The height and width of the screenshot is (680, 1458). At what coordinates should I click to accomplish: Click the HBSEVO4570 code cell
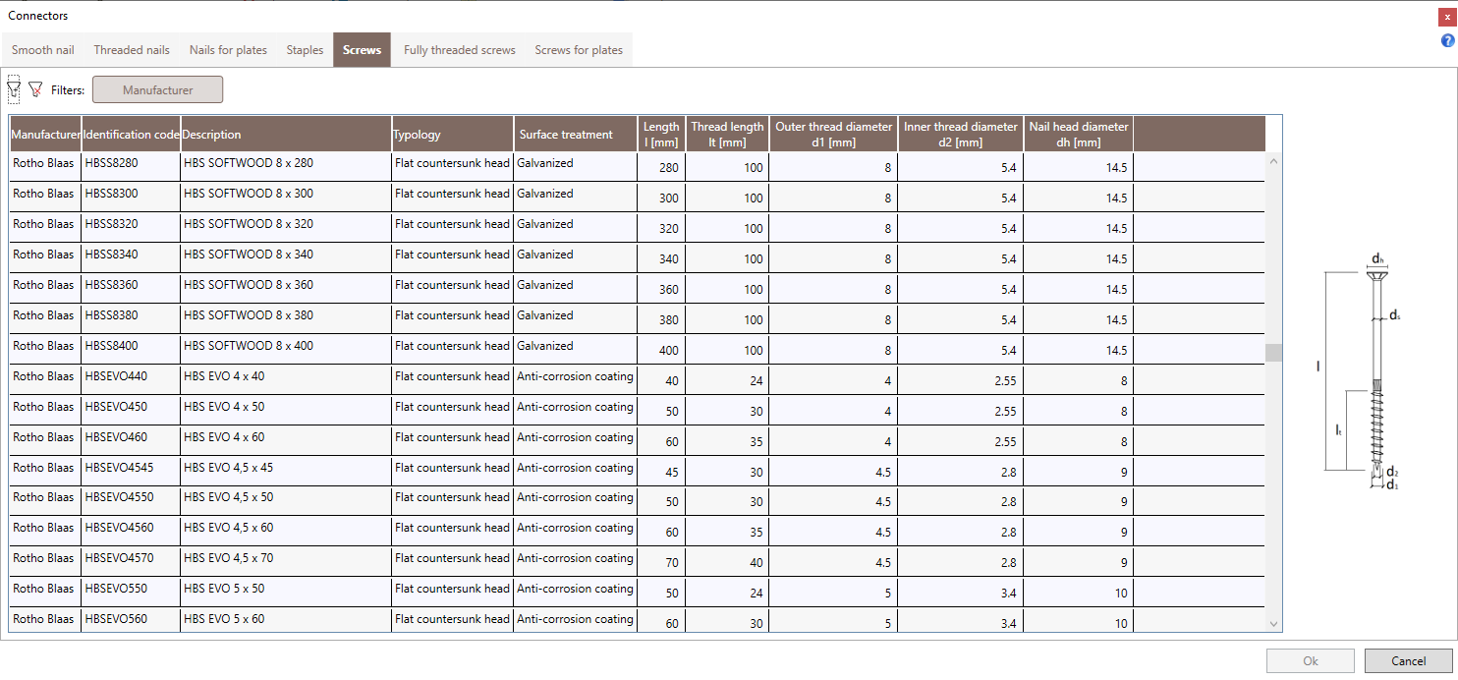pyautogui.click(x=132, y=562)
